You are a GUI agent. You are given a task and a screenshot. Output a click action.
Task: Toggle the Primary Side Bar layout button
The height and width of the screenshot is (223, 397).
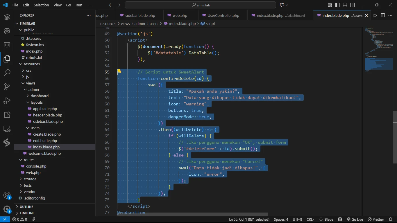tap(337, 5)
